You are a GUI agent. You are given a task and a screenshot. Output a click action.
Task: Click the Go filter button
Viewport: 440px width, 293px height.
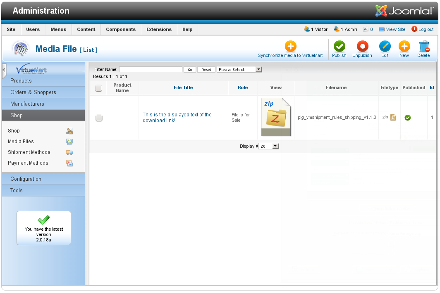190,70
